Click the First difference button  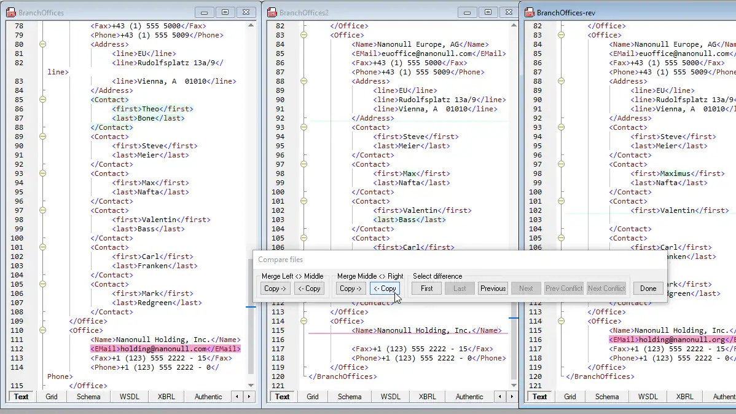(426, 288)
